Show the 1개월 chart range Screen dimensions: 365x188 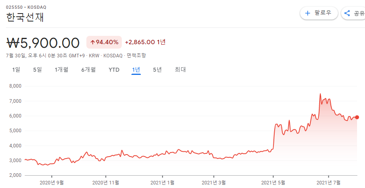tap(61, 70)
